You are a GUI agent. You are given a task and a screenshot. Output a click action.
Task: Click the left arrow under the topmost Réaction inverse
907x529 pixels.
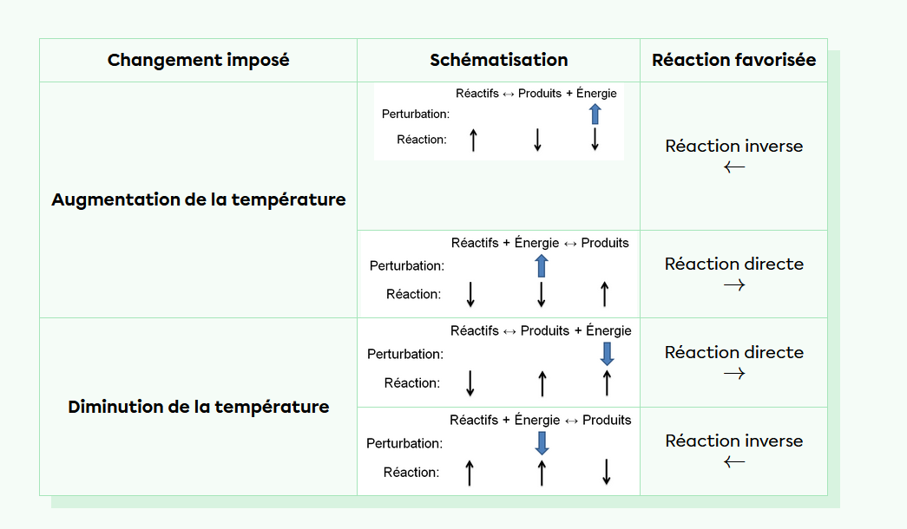pyautogui.click(x=734, y=167)
